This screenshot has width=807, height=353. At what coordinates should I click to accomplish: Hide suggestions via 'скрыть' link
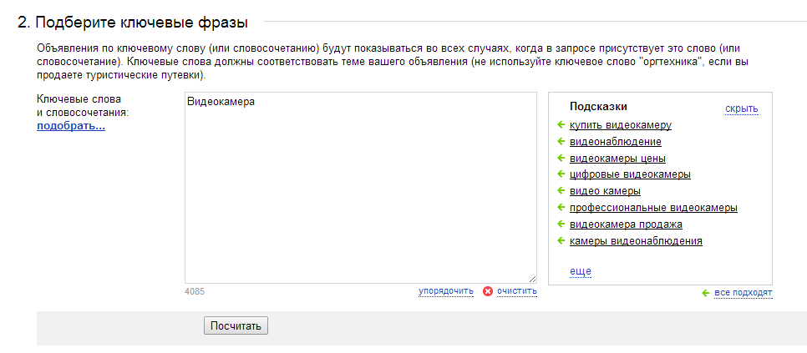click(x=742, y=108)
